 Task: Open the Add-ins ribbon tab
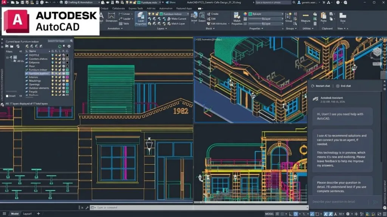151,8
